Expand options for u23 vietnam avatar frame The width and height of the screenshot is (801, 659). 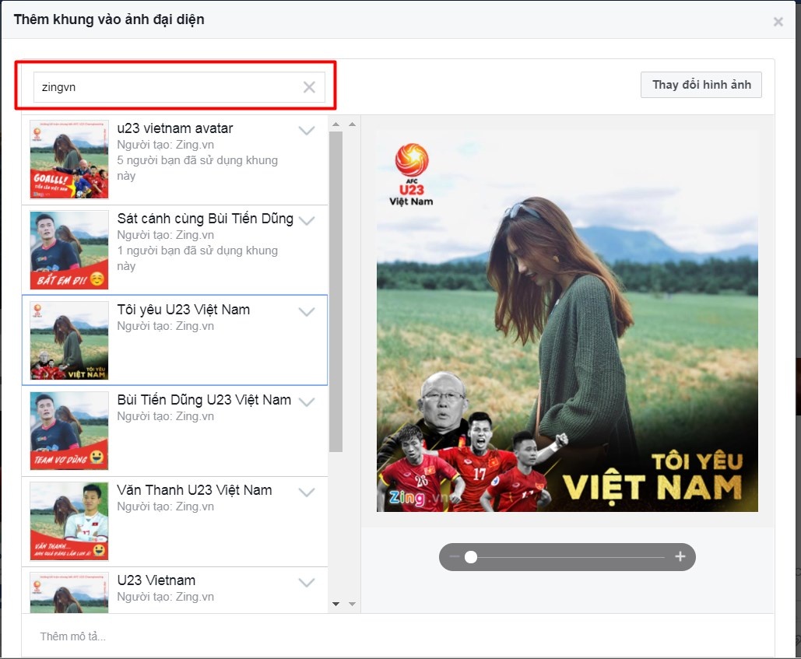point(306,131)
